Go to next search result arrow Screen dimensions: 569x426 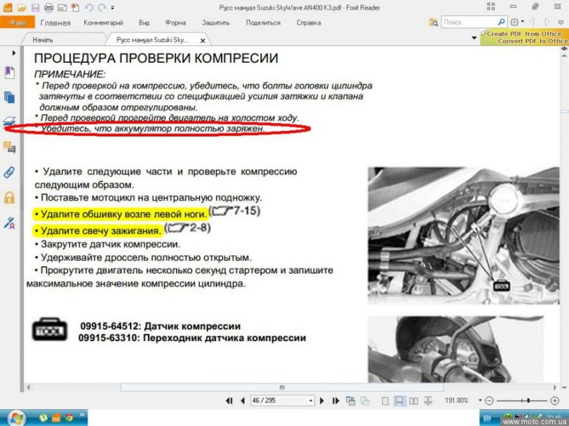point(547,22)
